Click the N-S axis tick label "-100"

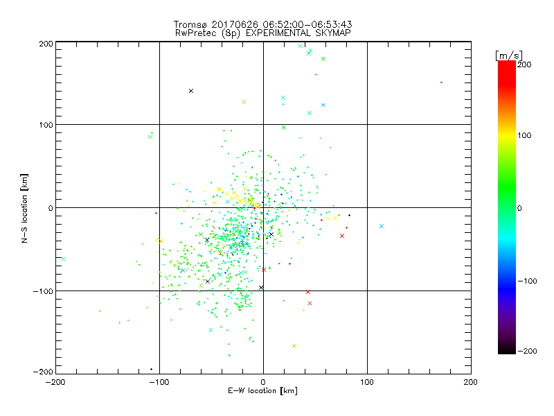[x=43, y=291]
